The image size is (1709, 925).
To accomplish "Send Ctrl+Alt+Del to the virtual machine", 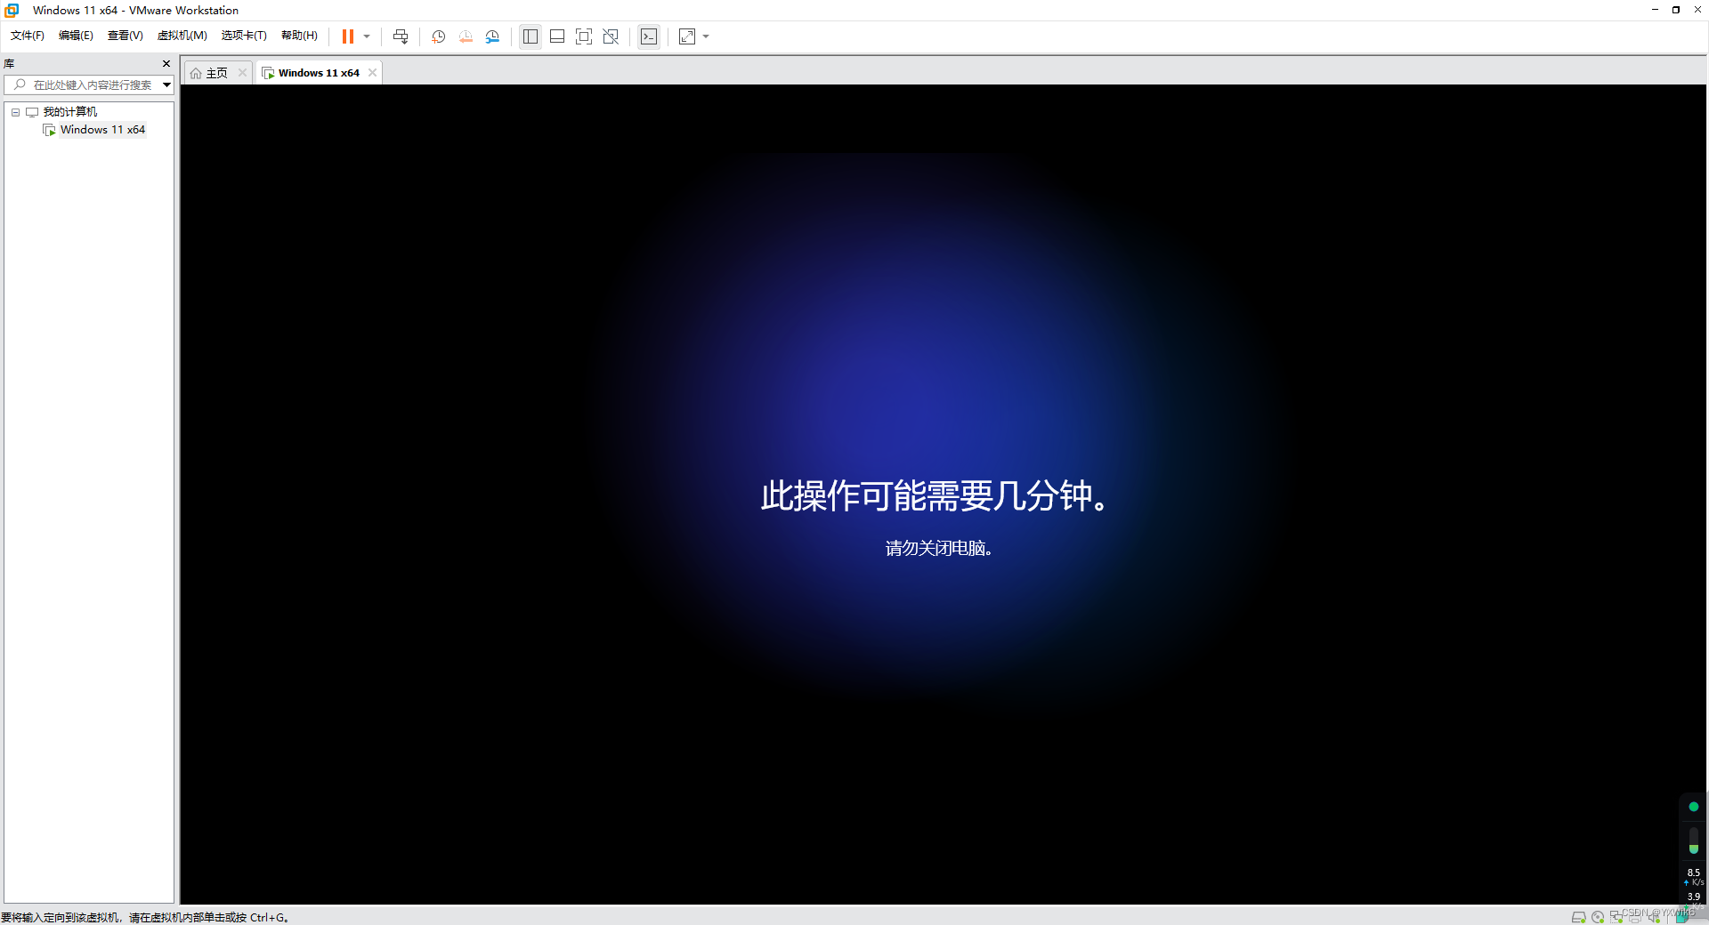I will 401,36.
